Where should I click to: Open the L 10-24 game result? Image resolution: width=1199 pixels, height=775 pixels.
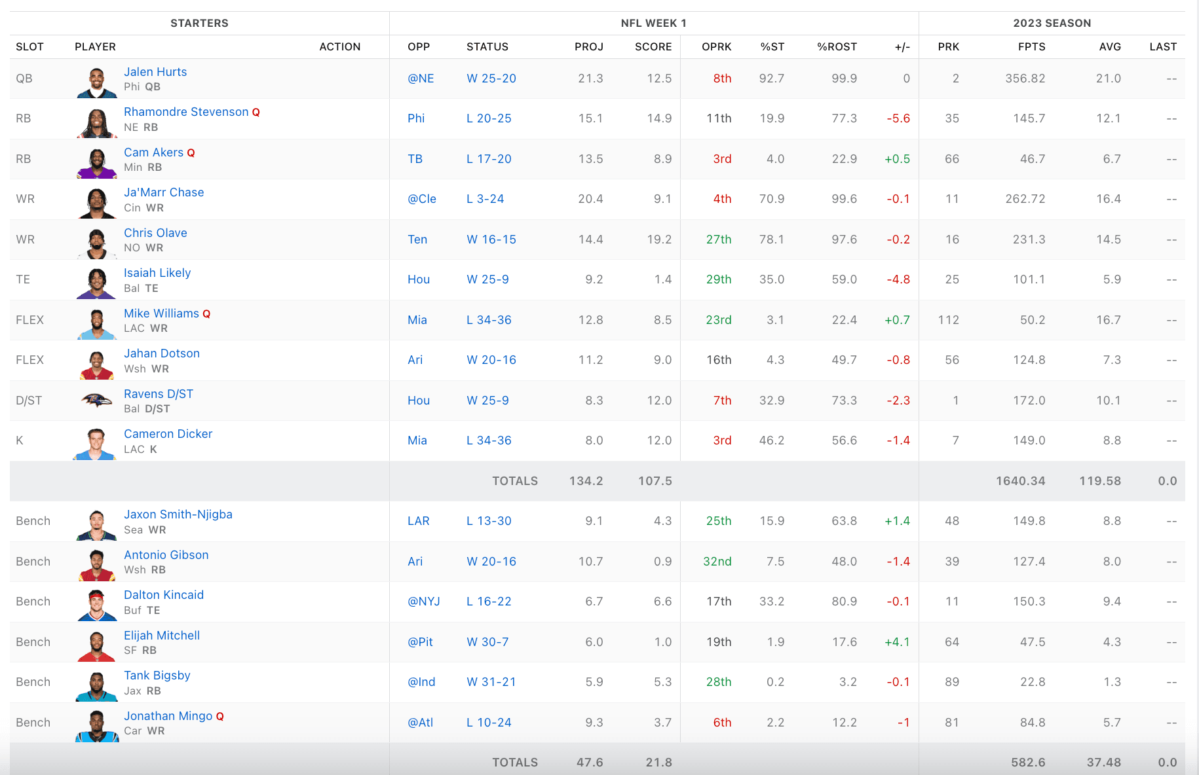(x=489, y=723)
